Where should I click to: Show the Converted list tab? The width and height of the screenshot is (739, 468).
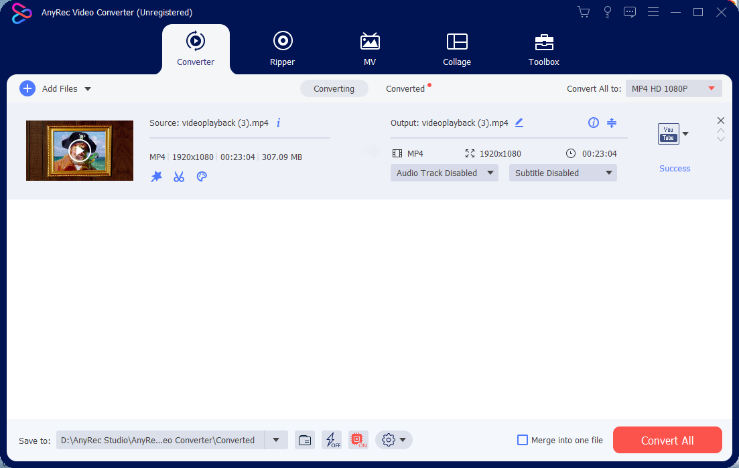[x=405, y=88]
